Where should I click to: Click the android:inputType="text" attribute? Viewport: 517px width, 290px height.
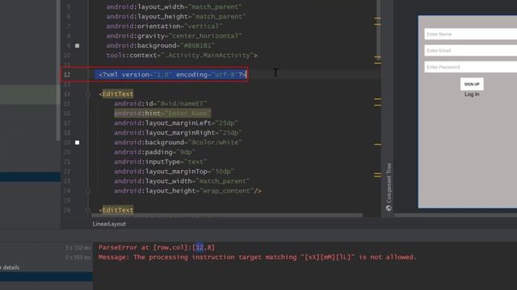(160, 162)
